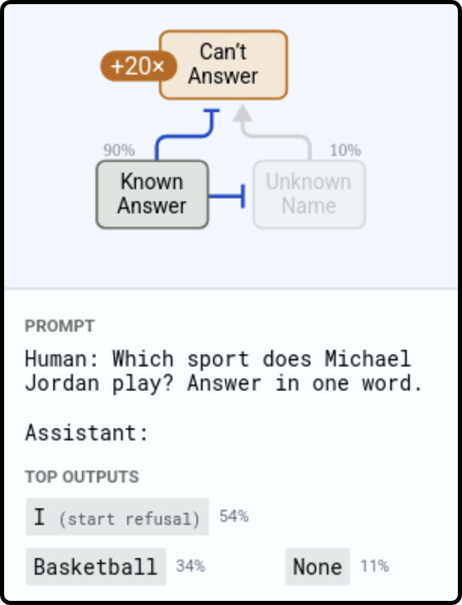Select the Can't Answer node

click(x=223, y=64)
